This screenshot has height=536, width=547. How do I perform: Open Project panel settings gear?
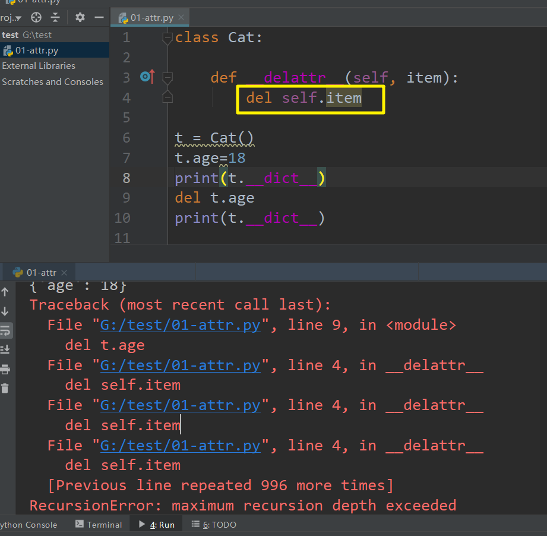[80, 17]
